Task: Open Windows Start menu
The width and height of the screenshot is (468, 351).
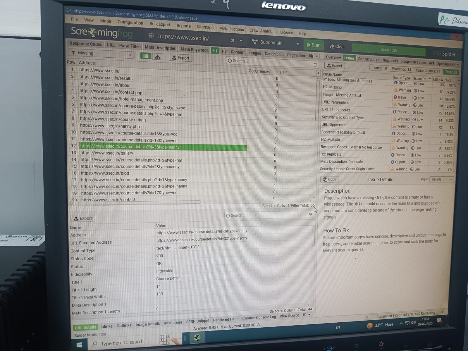Action: [x=79, y=345]
